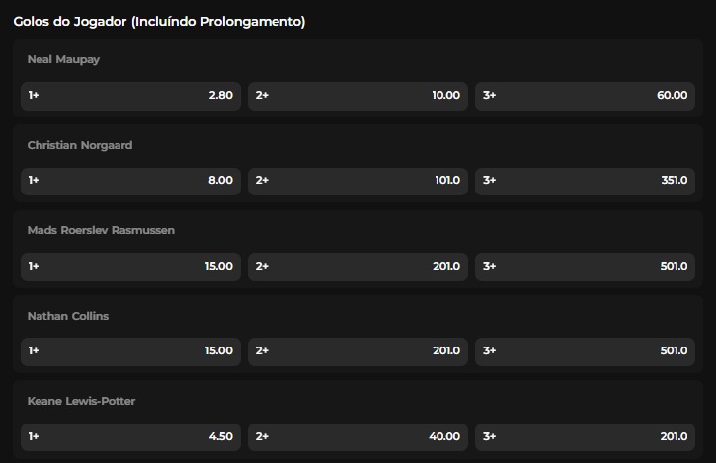Screen dimensions: 716x463
Task: Bet on Neal Maupay 3+ goals at 60.00
Action: point(585,96)
